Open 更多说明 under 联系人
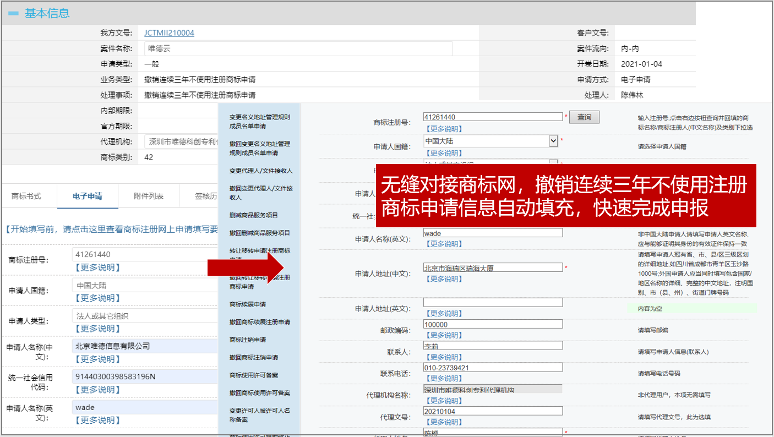Viewport: 774px width, 437px height. [444, 357]
